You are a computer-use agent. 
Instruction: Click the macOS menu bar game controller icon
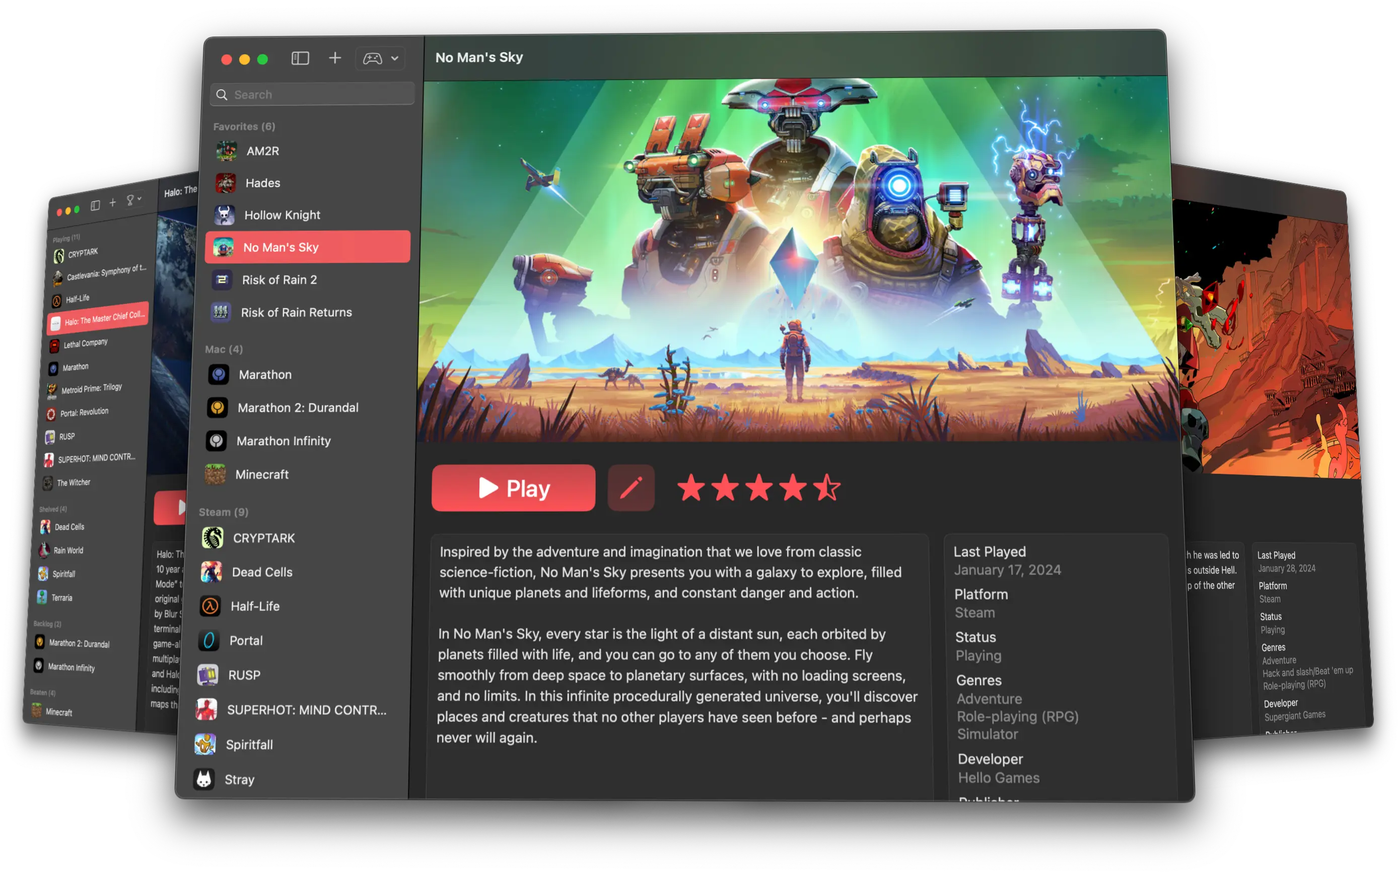[373, 58]
